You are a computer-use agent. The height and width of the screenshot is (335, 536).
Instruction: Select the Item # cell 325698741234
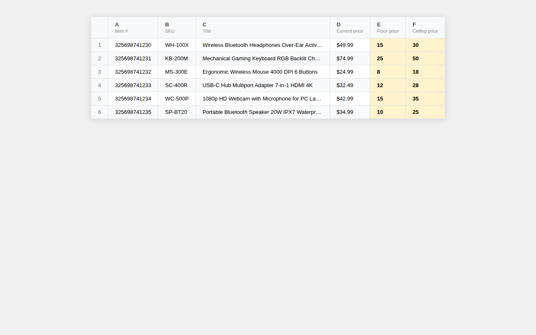pos(133,98)
